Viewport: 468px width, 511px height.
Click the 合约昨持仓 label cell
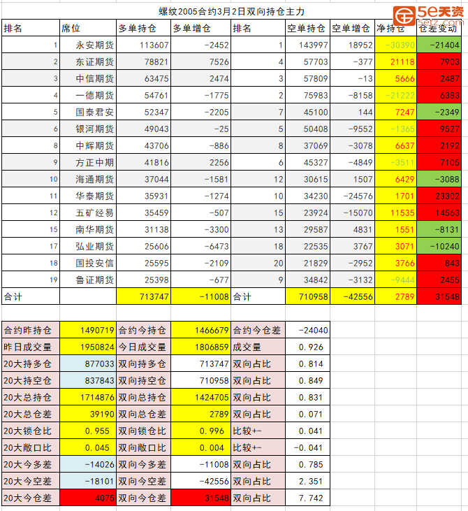[x=31, y=330]
